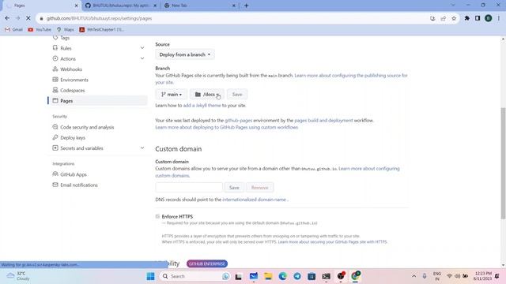Open the Deploy from a branch dropdown
Viewport: 506px width, 284px height.
184,54
